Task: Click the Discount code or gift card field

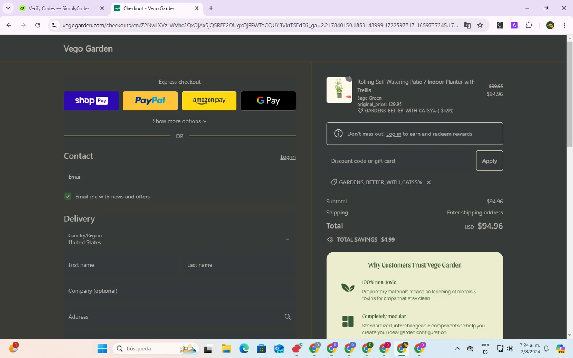Action: pyautogui.click(x=400, y=161)
